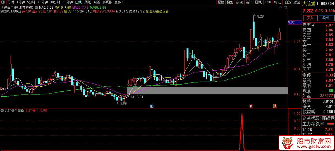Click the 卖一 7.83 ask row
Image resolution: width=335 pixels, height=151 pixels.
tap(318, 45)
